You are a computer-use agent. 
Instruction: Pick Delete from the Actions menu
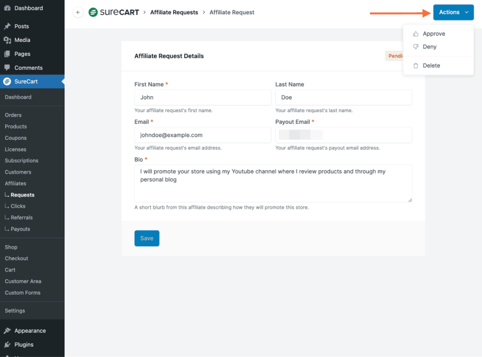(x=431, y=65)
